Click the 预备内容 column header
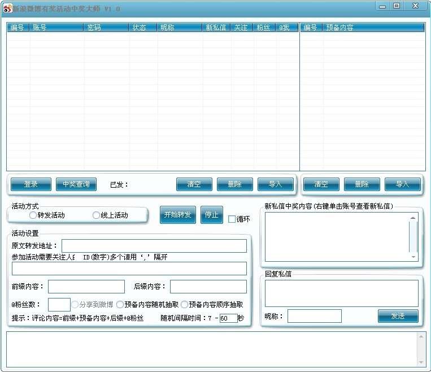Viewport: 431px width, 372px height. click(x=374, y=28)
